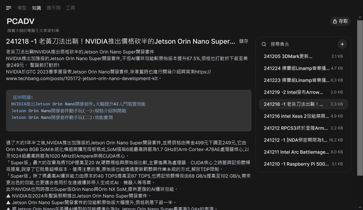Open file 241223 掃雷組Linamp音樂播
363x210 pixels.
303,80
